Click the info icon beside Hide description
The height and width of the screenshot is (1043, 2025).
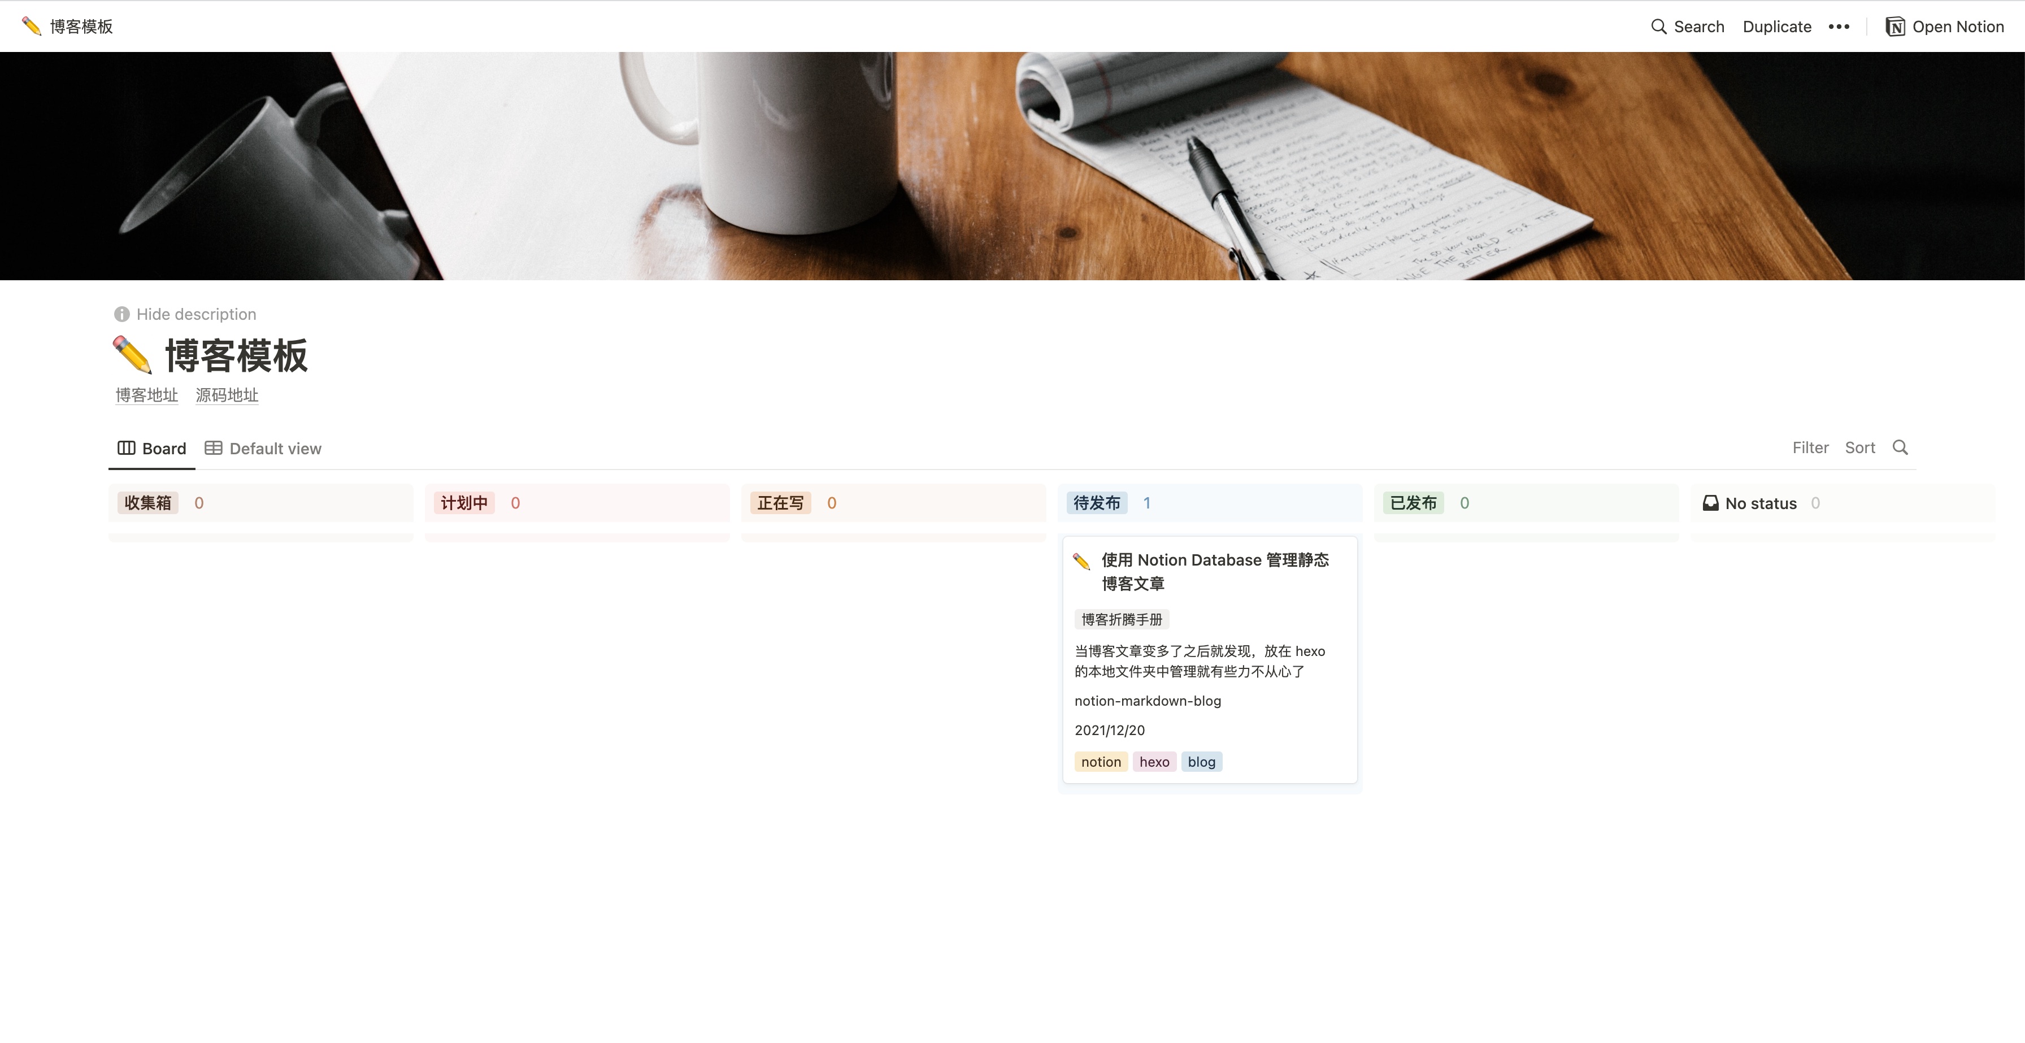click(122, 314)
